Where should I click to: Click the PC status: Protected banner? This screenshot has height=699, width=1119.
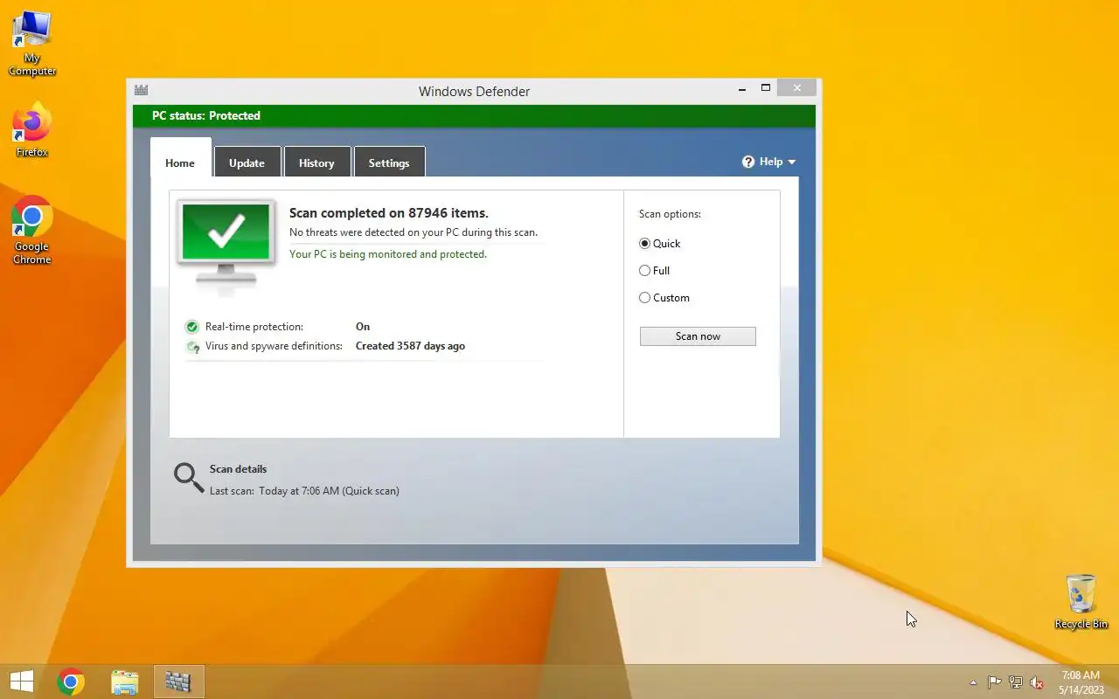[474, 115]
